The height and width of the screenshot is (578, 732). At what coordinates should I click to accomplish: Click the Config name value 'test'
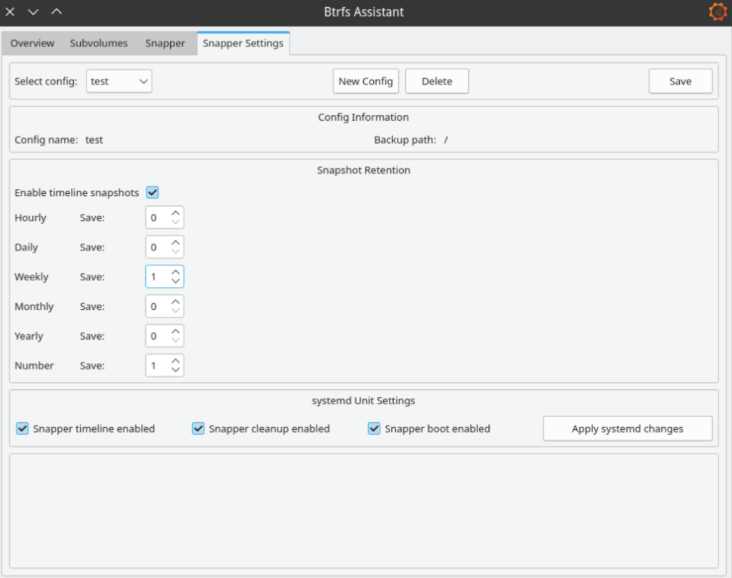coord(94,140)
